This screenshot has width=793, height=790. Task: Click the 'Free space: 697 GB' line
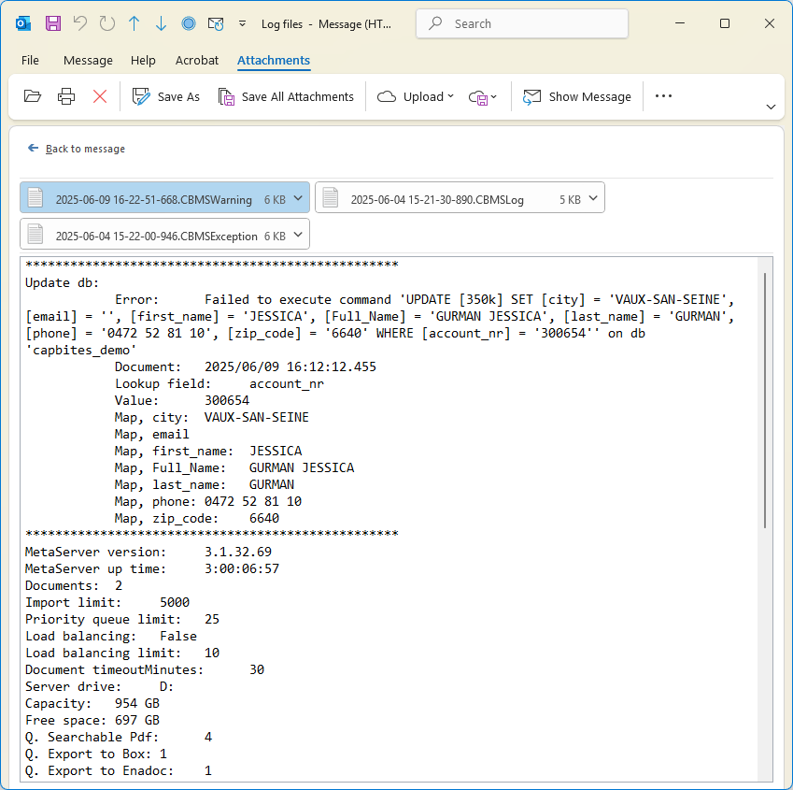point(92,720)
